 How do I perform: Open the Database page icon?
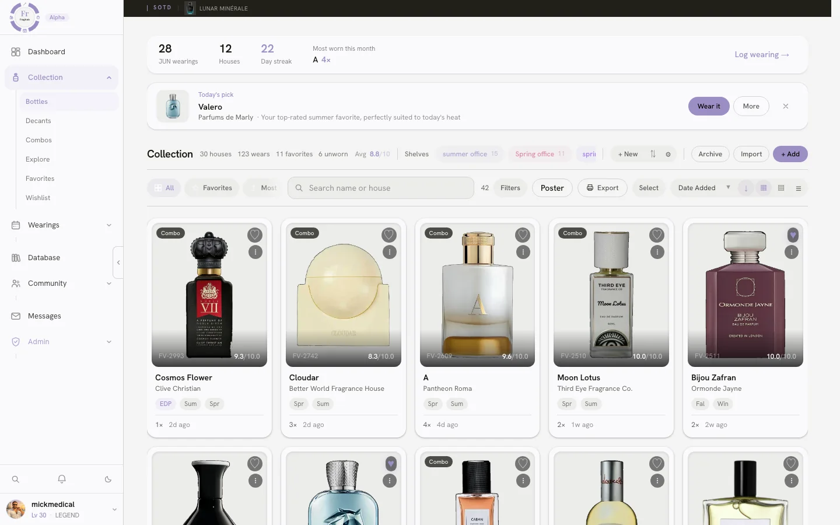[x=16, y=258]
